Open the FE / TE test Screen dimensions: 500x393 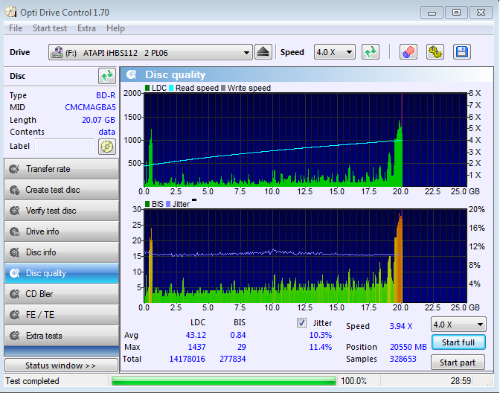click(62, 315)
